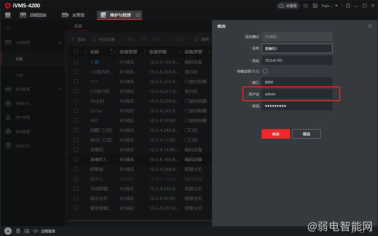Image resolution: width=378 pixels, height=236 pixels.
Task: Check the box for device 录像机1
Action: [76, 159]
